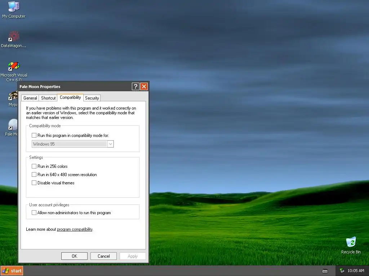The image size is (369, 276).
Task: Select the Compatibility tab
Action: click(x=70, y=97)
